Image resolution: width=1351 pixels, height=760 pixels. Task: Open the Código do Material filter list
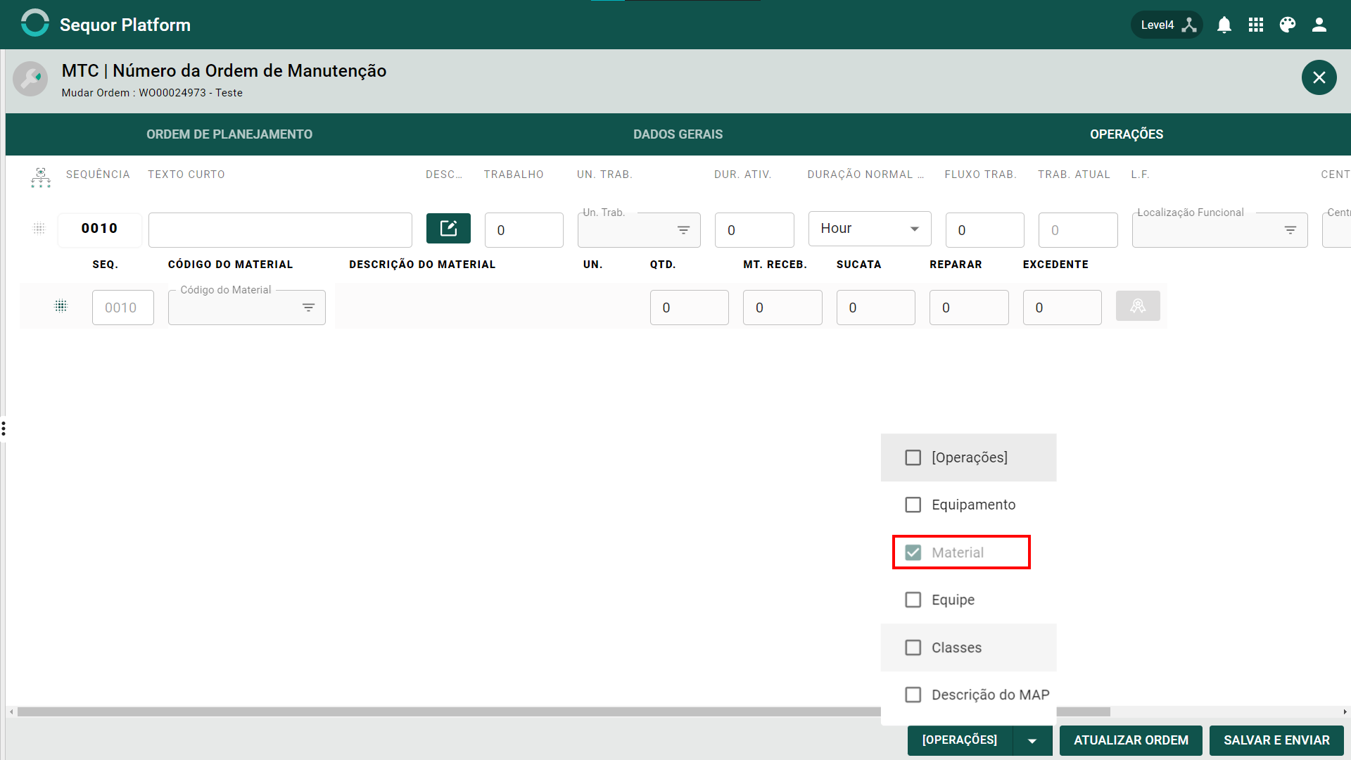[308, 308]
